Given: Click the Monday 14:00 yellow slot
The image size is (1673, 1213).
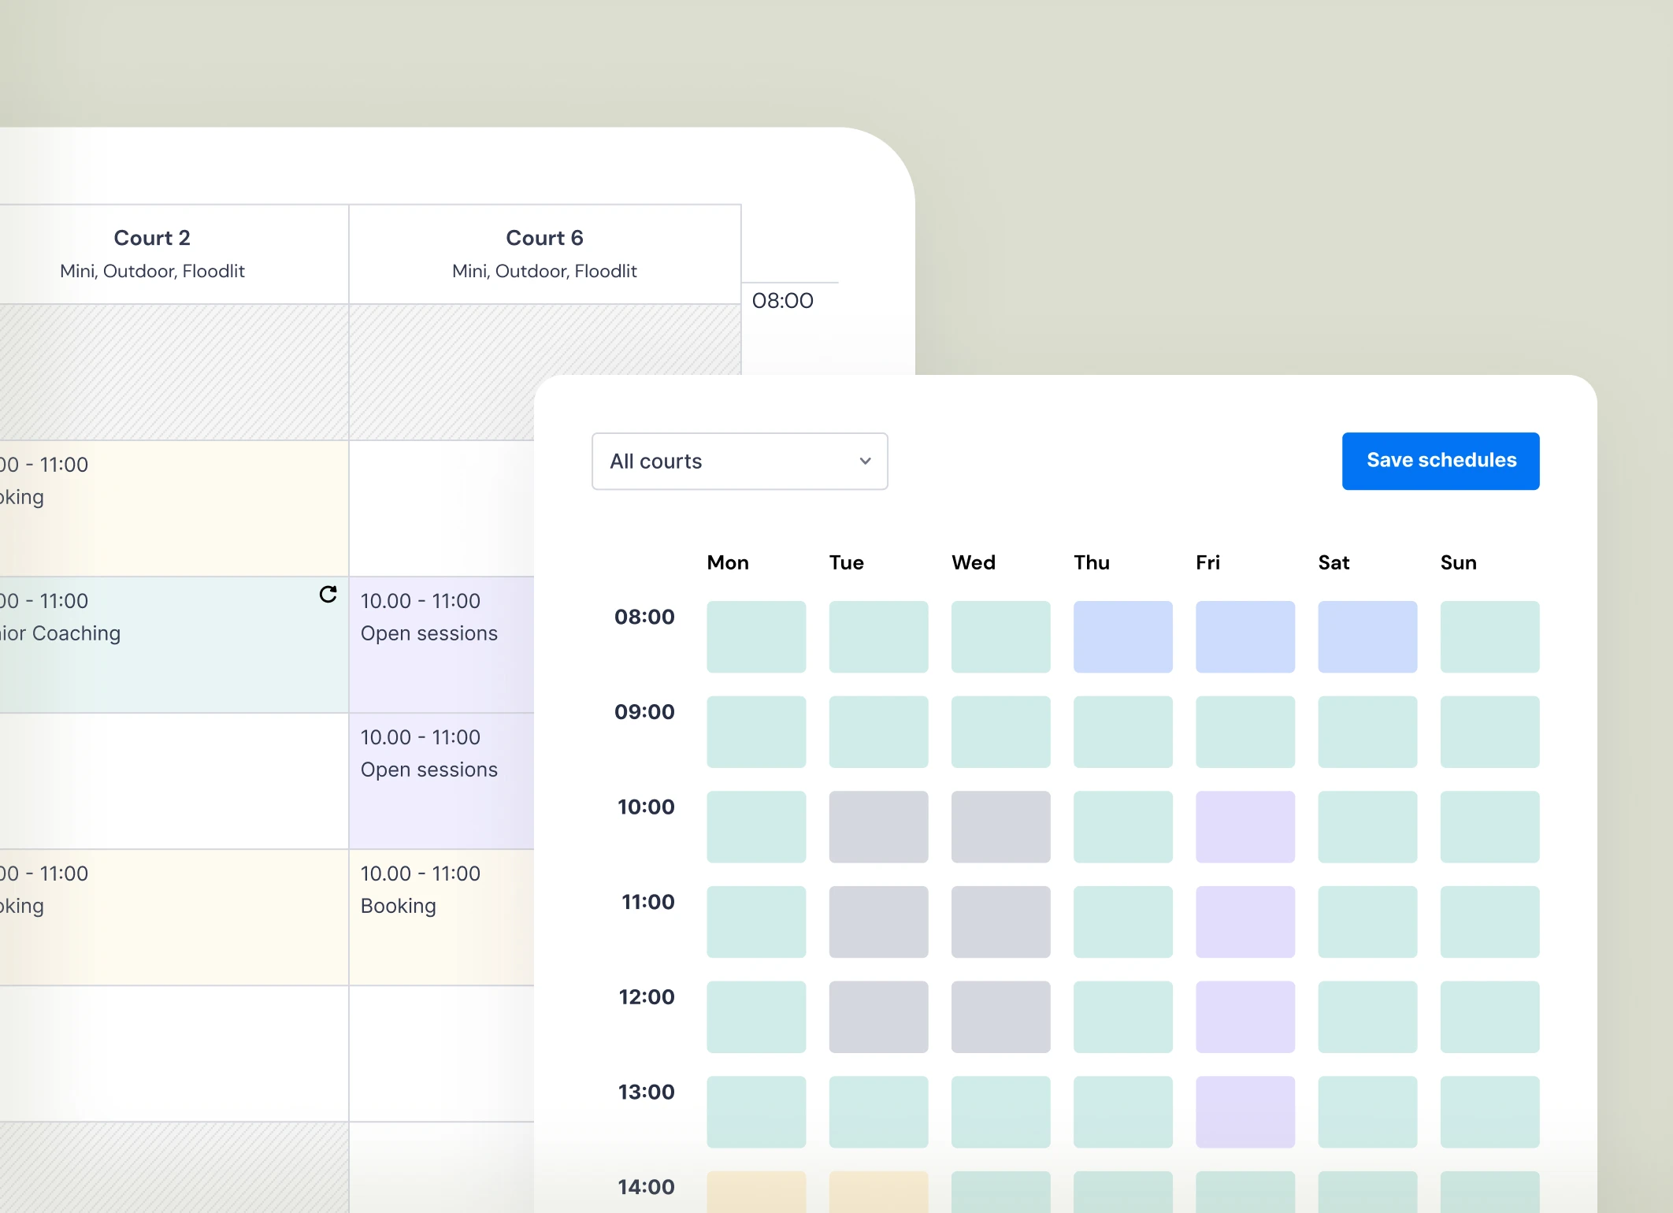Looking at the screenshot, I should click(755, 1193).
